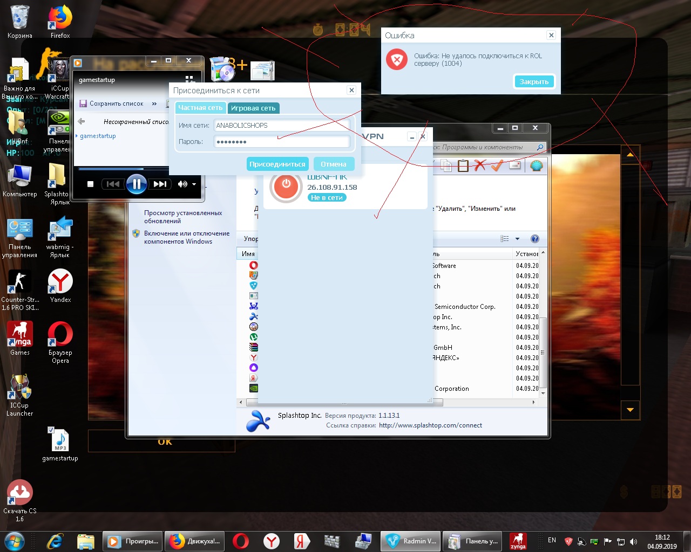Click the properties card toolbar icon
This screenshot has width=691, height=552.
(x=515, y=165)
